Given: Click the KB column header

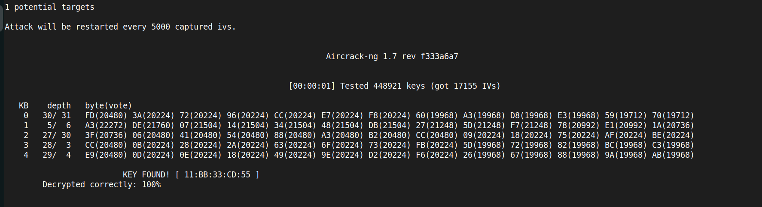Looking at the screenshot, I should click(x=24, y=106).
